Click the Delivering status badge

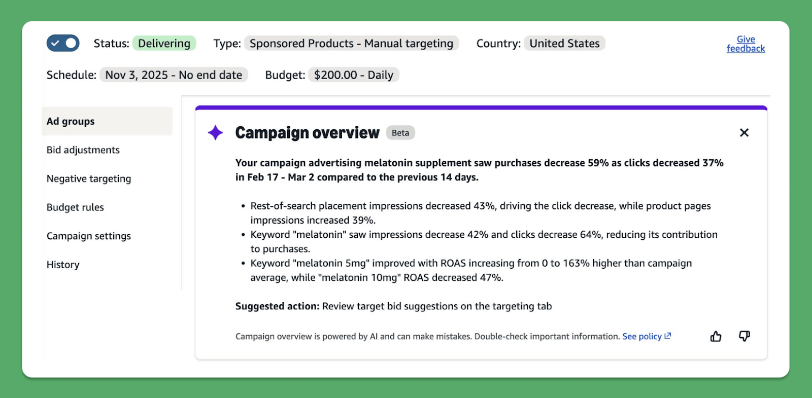[x=164, y=44]
